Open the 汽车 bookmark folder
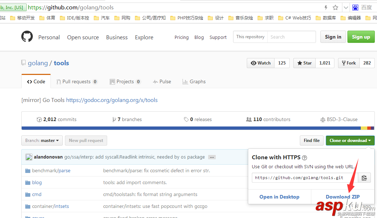The image size is (377, 218). [101, 18]
